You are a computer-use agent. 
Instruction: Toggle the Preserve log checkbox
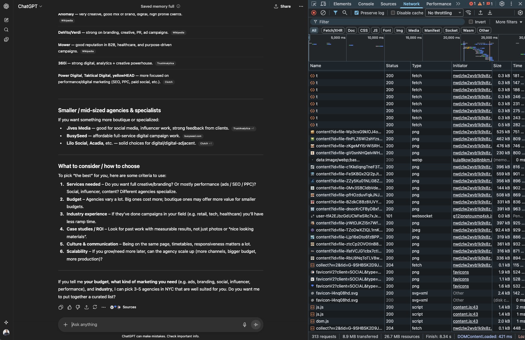click(x=357, y=13)
